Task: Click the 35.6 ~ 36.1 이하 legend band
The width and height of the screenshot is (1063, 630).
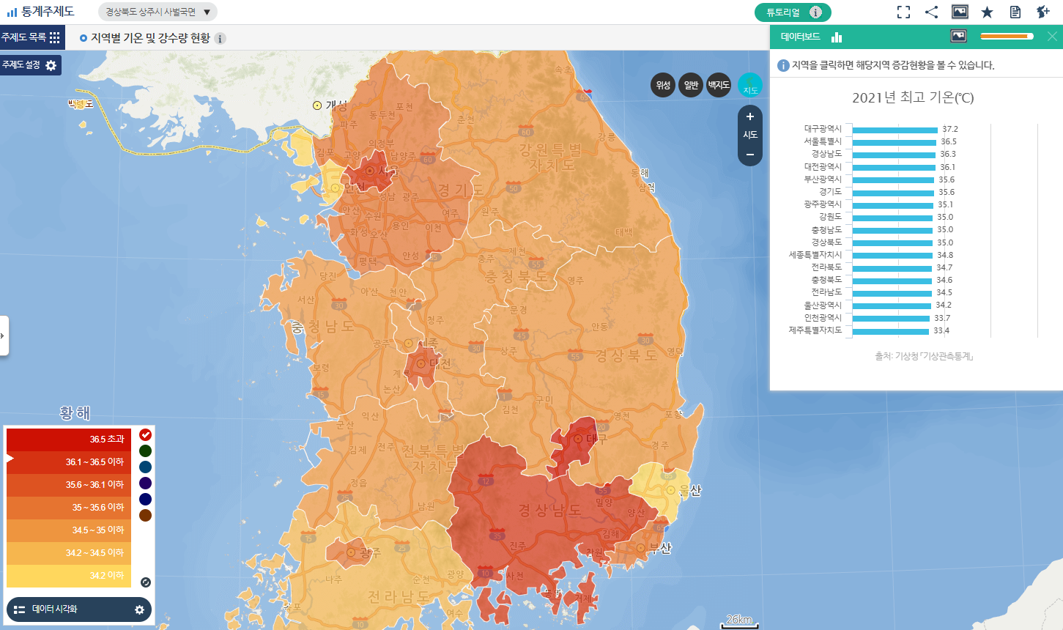Action: tap(69, 485)
